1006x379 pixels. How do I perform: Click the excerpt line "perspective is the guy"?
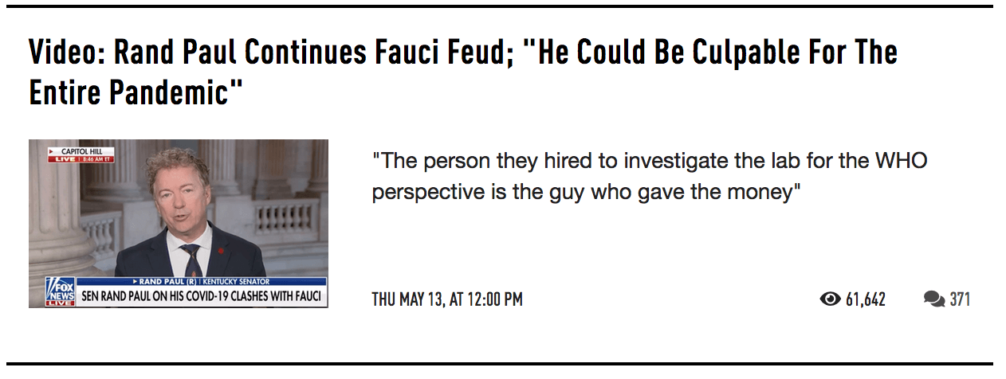[x=586, y=193]
